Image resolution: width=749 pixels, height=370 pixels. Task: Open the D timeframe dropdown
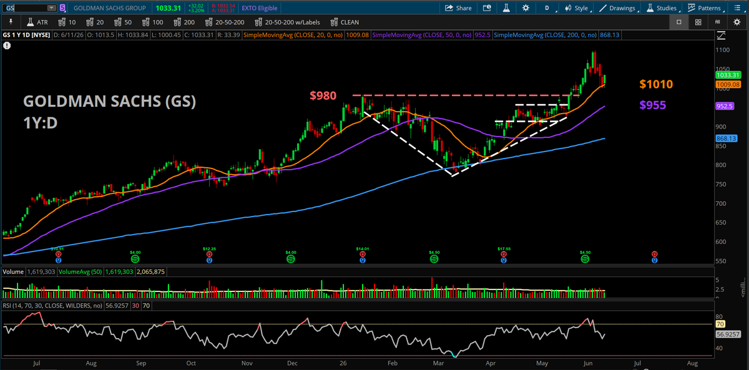coord(547,8)
